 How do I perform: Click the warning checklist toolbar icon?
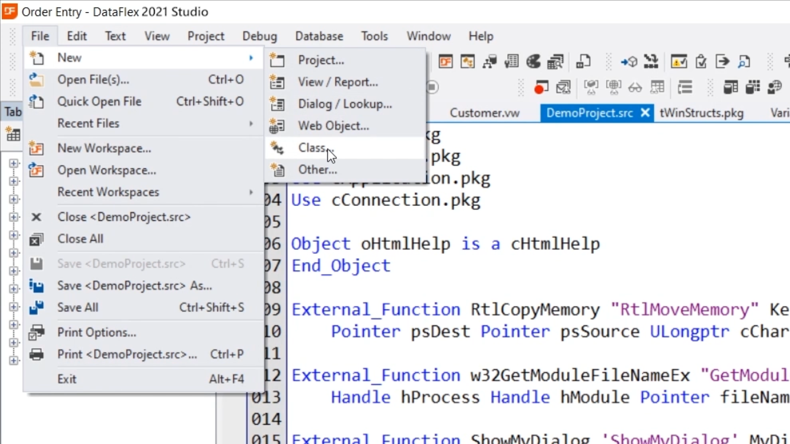(x=678, y=62)
